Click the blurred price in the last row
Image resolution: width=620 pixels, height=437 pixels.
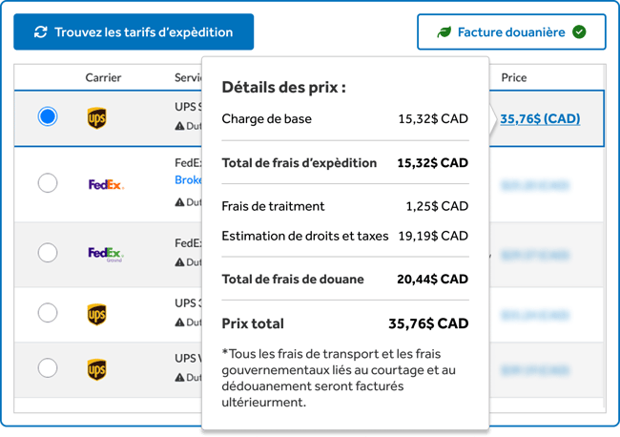535,370
